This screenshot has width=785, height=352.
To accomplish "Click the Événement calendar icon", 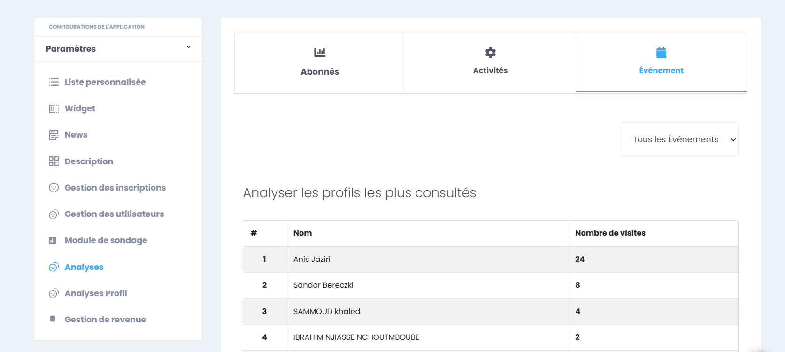I will (661, 53).
